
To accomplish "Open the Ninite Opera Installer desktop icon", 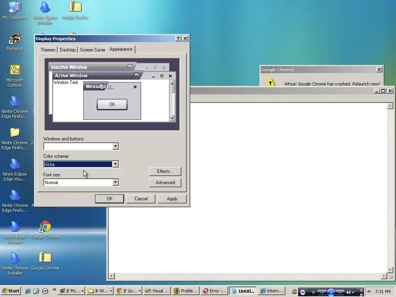I will [45, 13].
